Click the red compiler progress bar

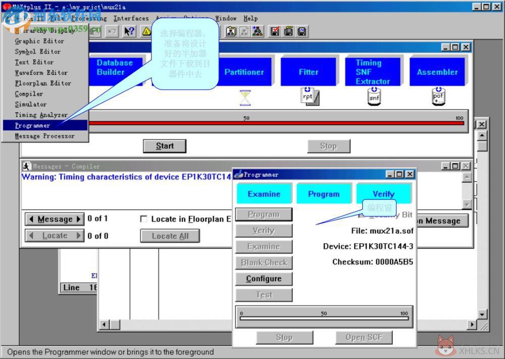pos(276,123)
